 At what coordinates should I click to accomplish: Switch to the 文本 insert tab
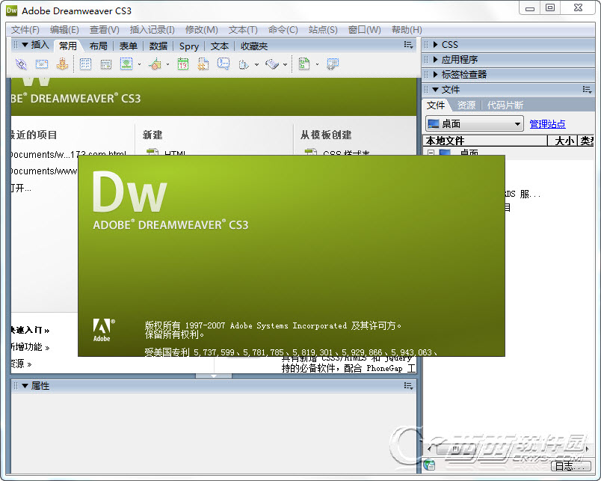click(x=219, y=46)
